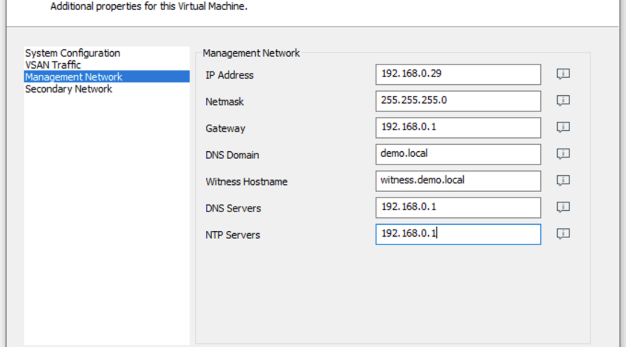Click the Witness Hostname label text
The height and width of the screenshot is (347, 626).
pos(246,181)
